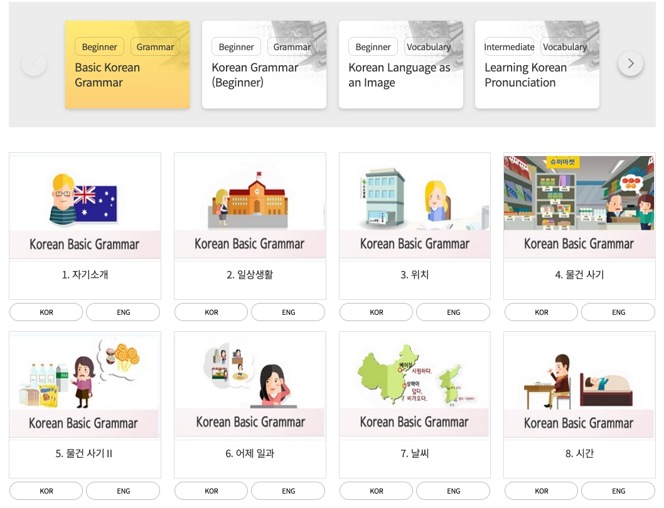This screenshot has height=508, width=664.
Task: Select Learning Korean Pronunciation course card
Action: coord(537,65)
